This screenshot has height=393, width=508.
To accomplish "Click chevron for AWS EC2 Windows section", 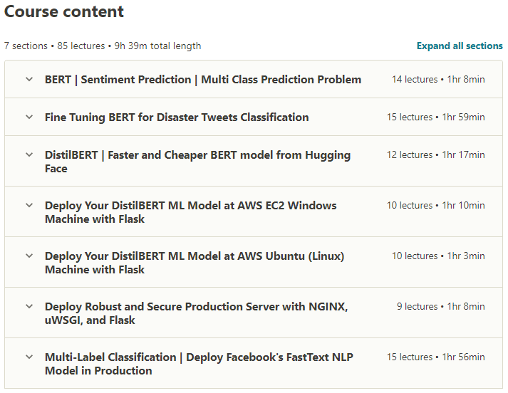I will pos(29,205).
